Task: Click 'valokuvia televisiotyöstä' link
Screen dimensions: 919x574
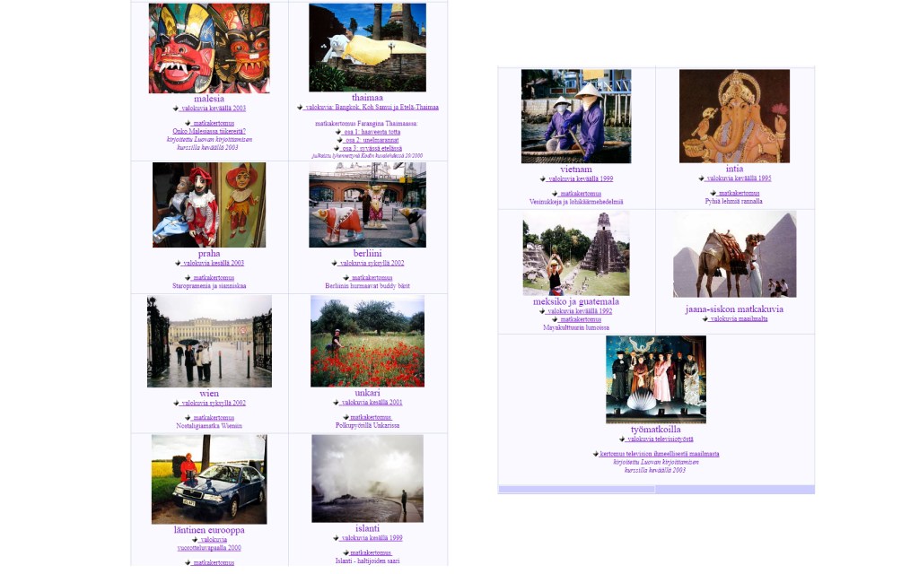Action: [660, 439]
